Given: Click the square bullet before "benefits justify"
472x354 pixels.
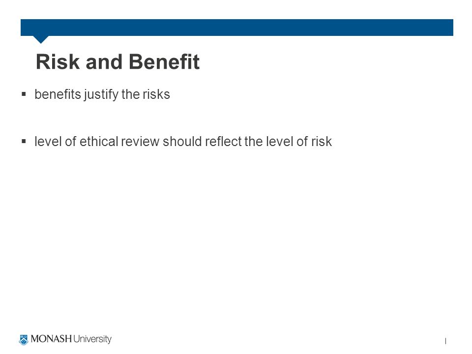Looking at the screenshot, I should tap(24, 94).
